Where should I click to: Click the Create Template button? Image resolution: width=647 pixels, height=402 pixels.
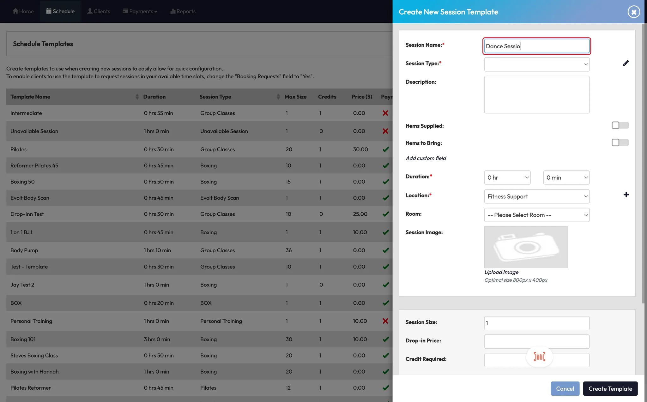tap(610, 389)
